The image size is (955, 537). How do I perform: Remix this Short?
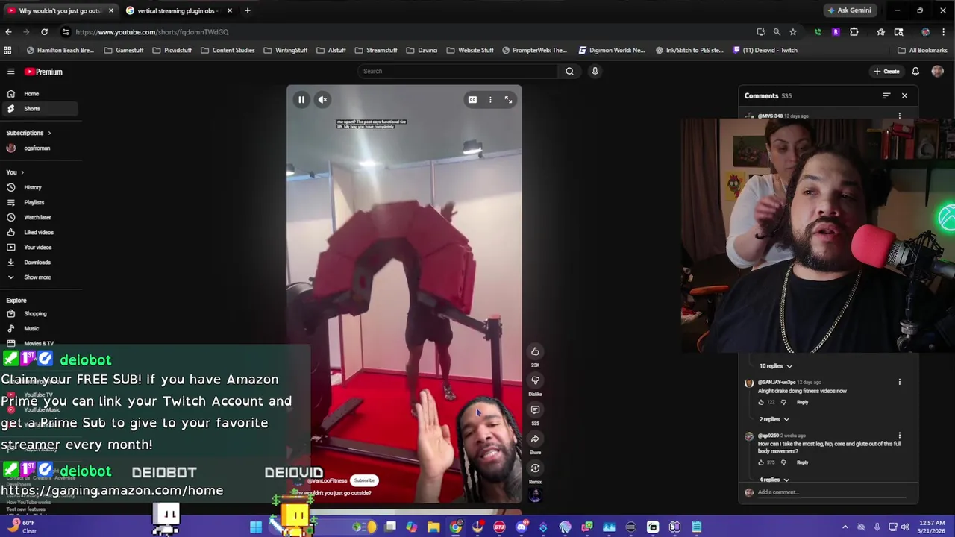pos(535,468)
